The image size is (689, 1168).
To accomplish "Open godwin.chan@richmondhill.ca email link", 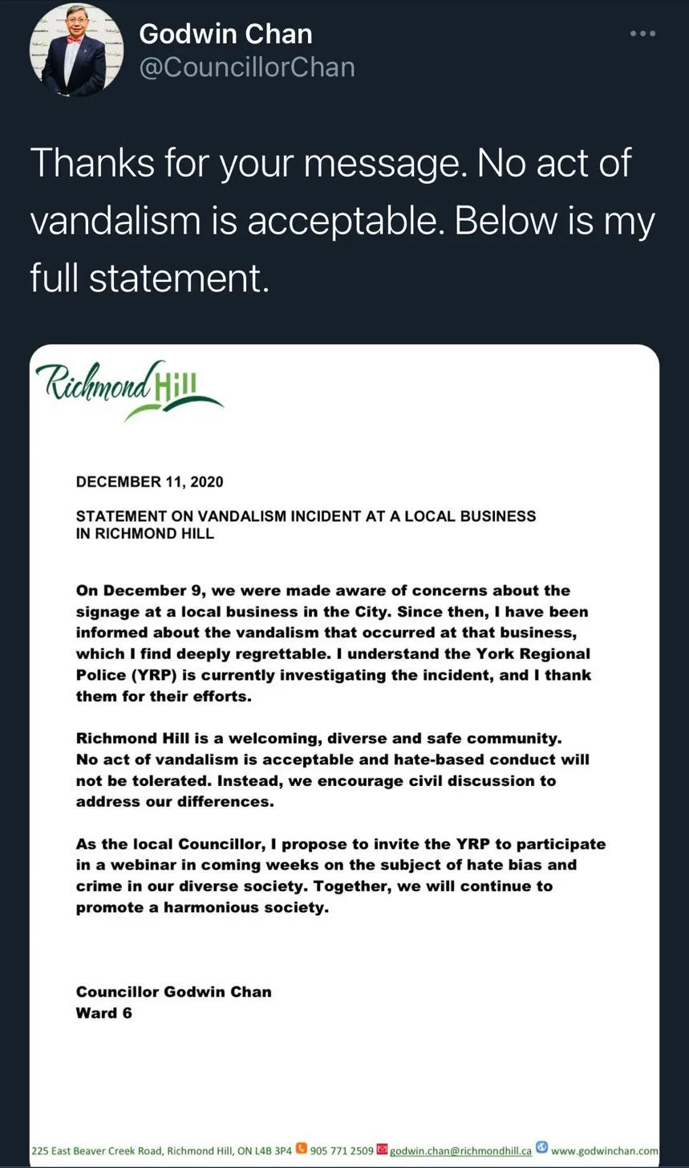I will (x=460, y=1150).
